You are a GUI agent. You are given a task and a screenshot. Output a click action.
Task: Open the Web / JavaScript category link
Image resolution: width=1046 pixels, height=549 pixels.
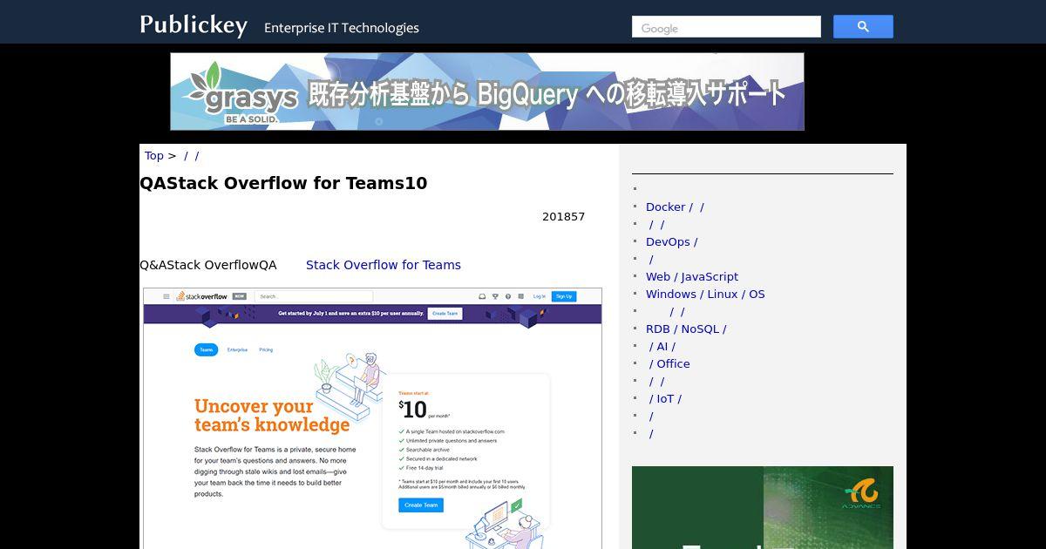point(692,276)
